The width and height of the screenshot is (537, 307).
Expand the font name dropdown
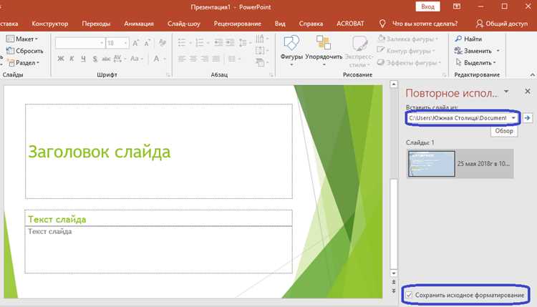coord(102,43)
